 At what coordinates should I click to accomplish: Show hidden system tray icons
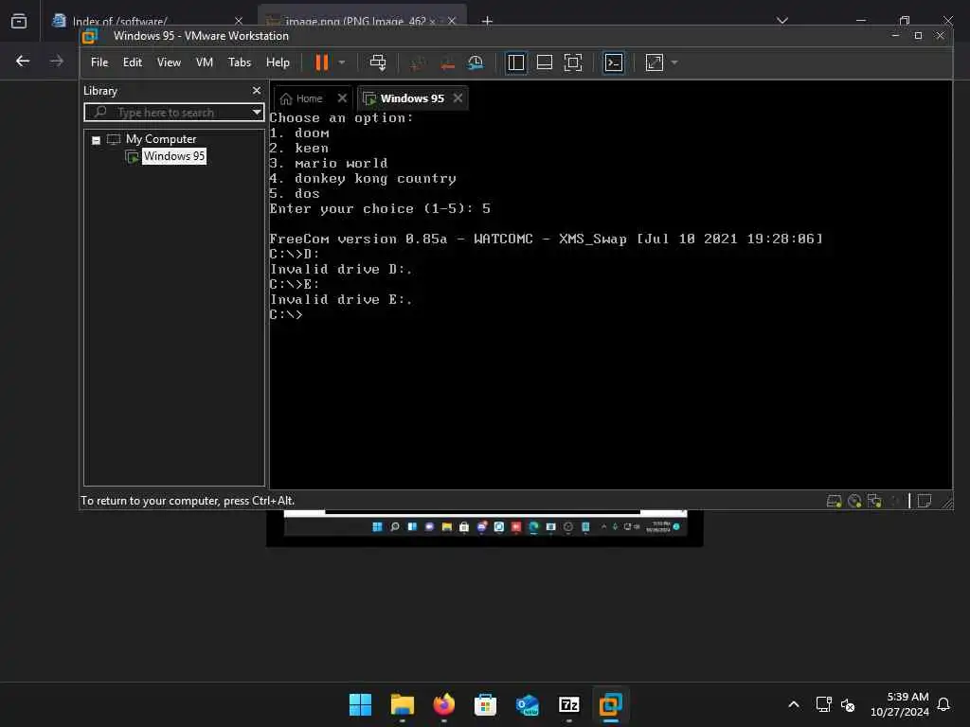click(x=794, y=704)
